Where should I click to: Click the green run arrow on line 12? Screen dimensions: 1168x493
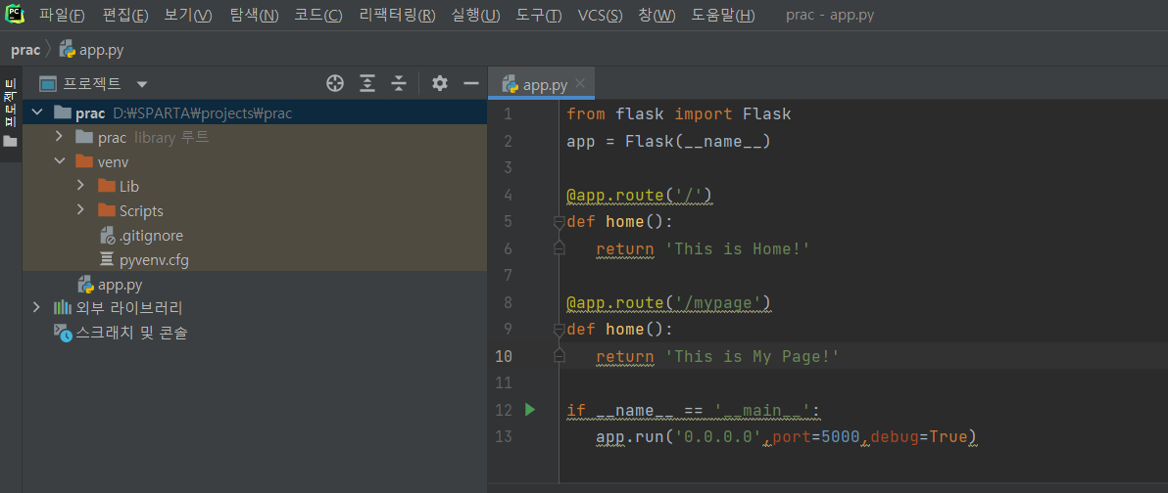pos(530,409)
